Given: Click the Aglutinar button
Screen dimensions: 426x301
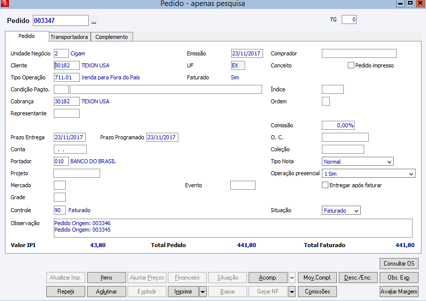Looking at the screenshot, I should [x=107, y=292].
